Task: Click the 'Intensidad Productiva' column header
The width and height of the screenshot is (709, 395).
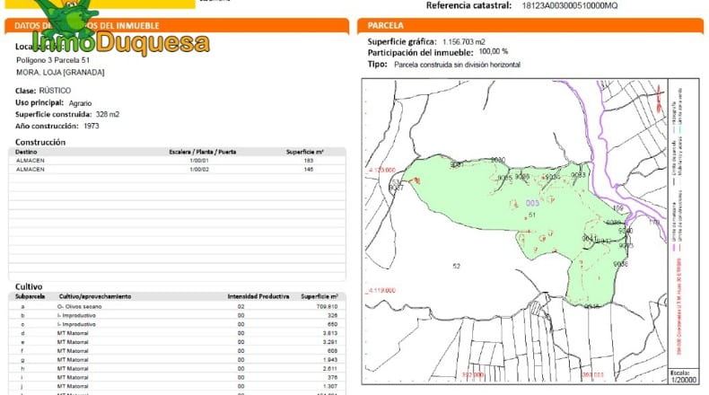Action: point(258,297)
